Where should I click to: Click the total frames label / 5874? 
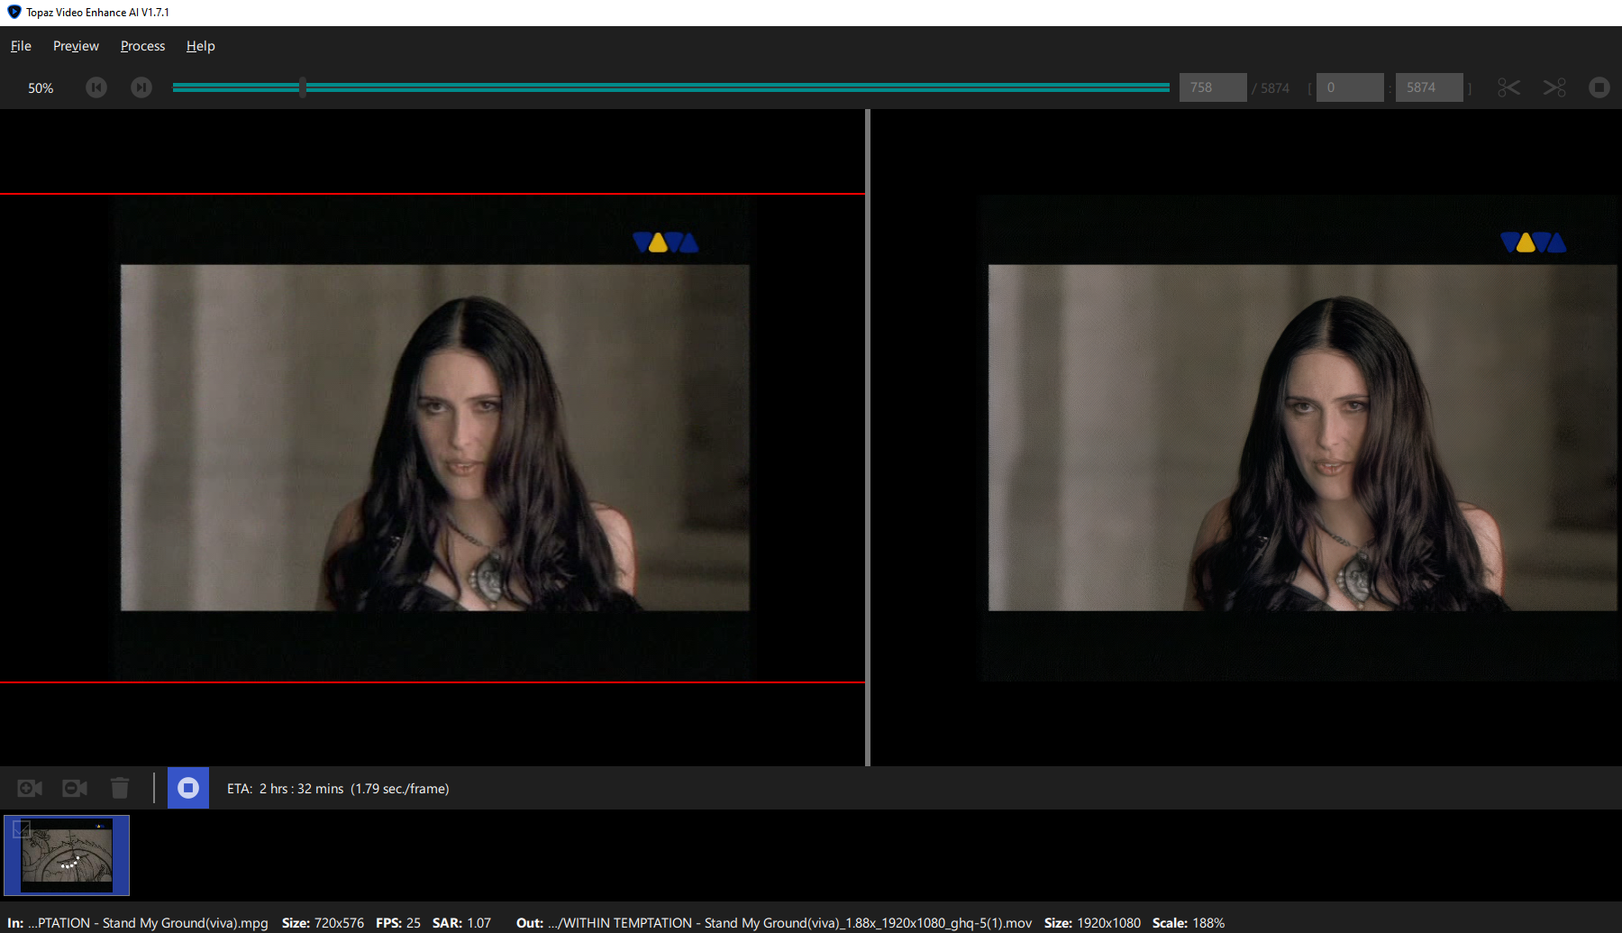pyautogui.click(x=1271, y=88)
